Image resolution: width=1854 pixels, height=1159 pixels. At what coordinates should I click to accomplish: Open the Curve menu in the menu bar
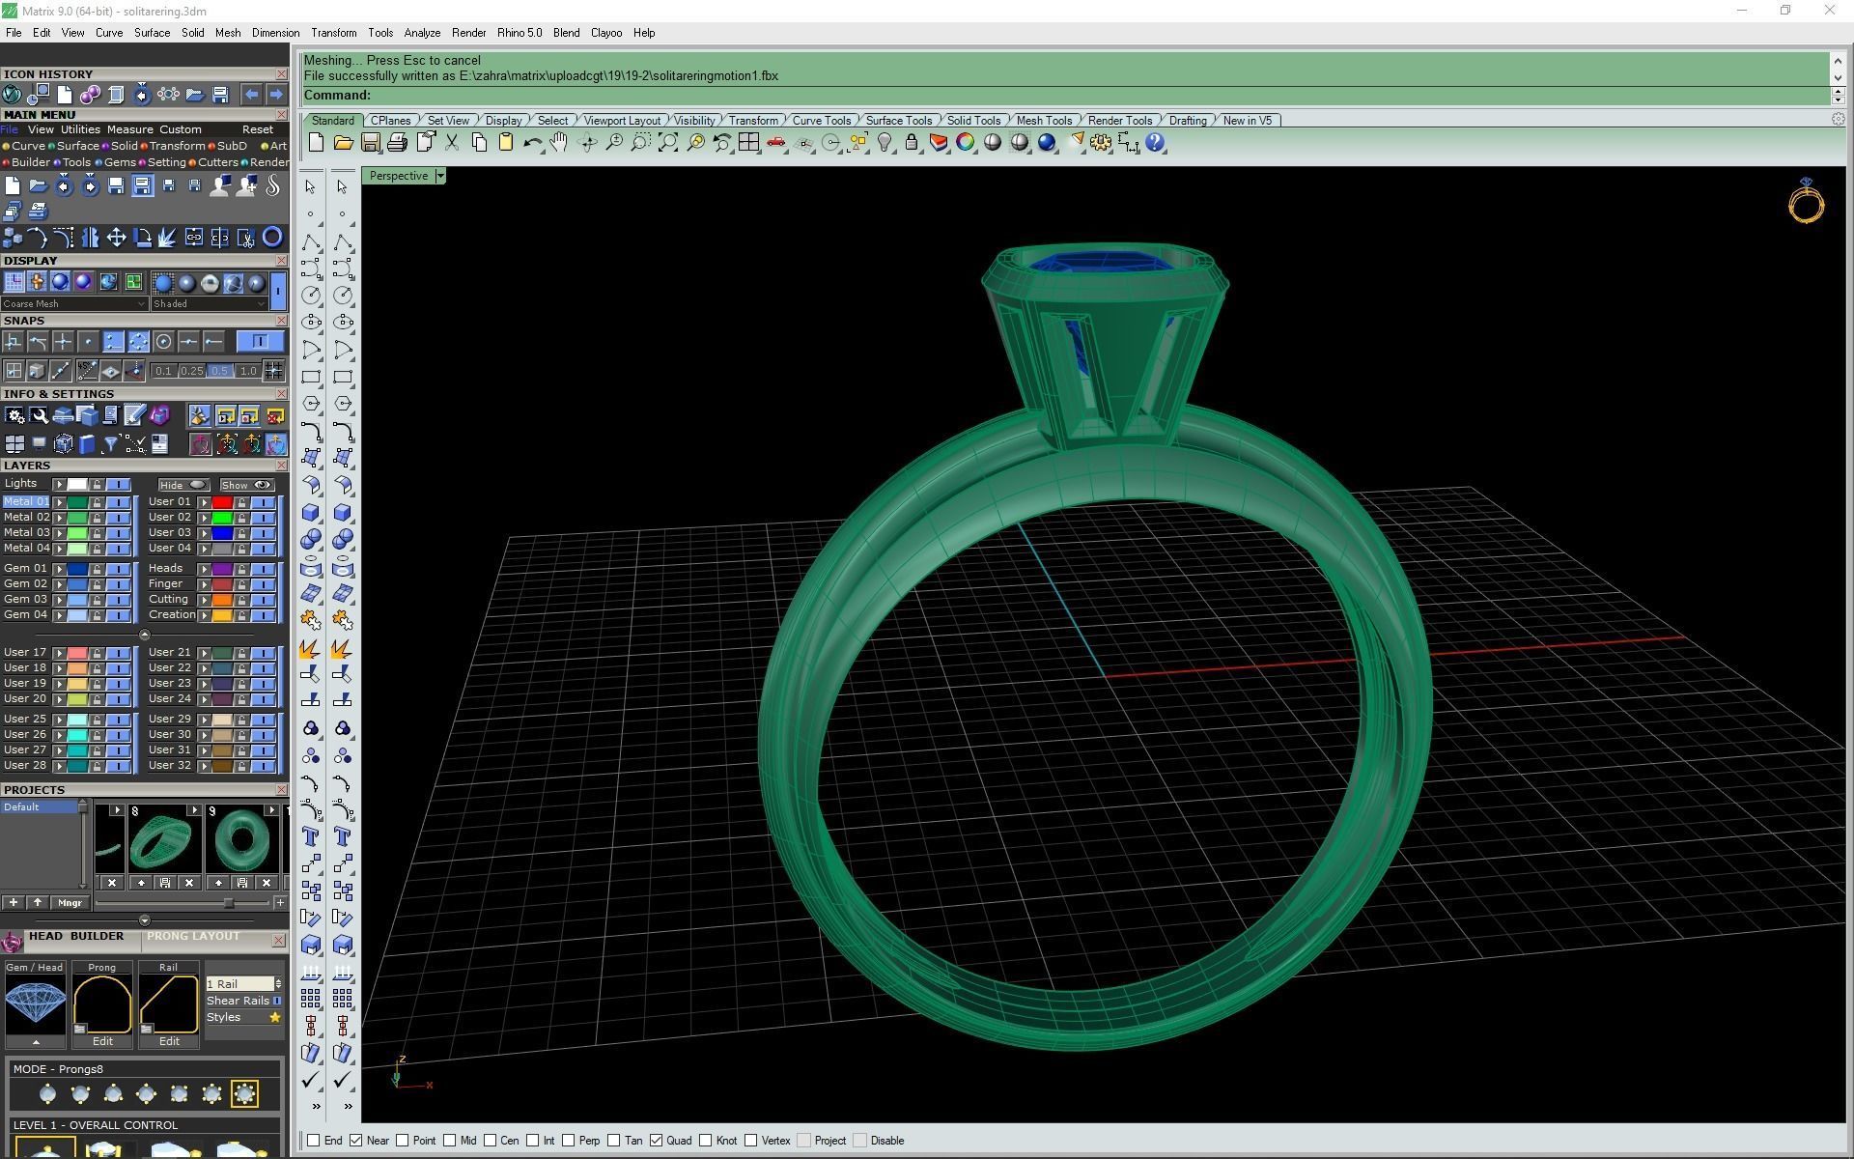(x=108, y=33)
